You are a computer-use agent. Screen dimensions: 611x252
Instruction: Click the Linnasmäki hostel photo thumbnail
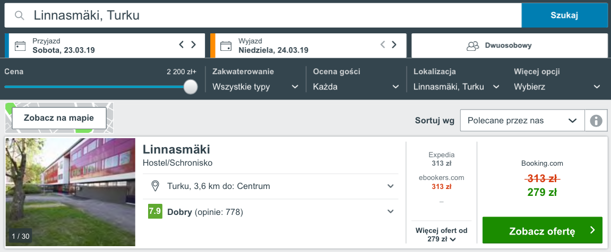click(x=70, y=192)
